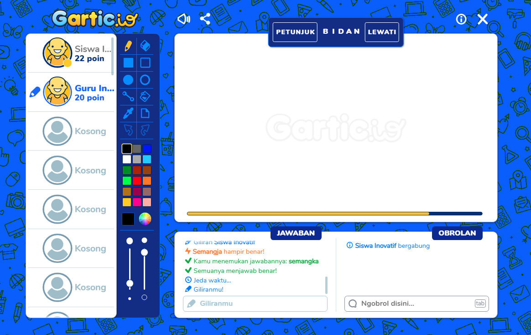Screen dimensions: 531x335
Task: Pick the light salmon color swatch
Action: pyautogui.click(x=146, y=202)
